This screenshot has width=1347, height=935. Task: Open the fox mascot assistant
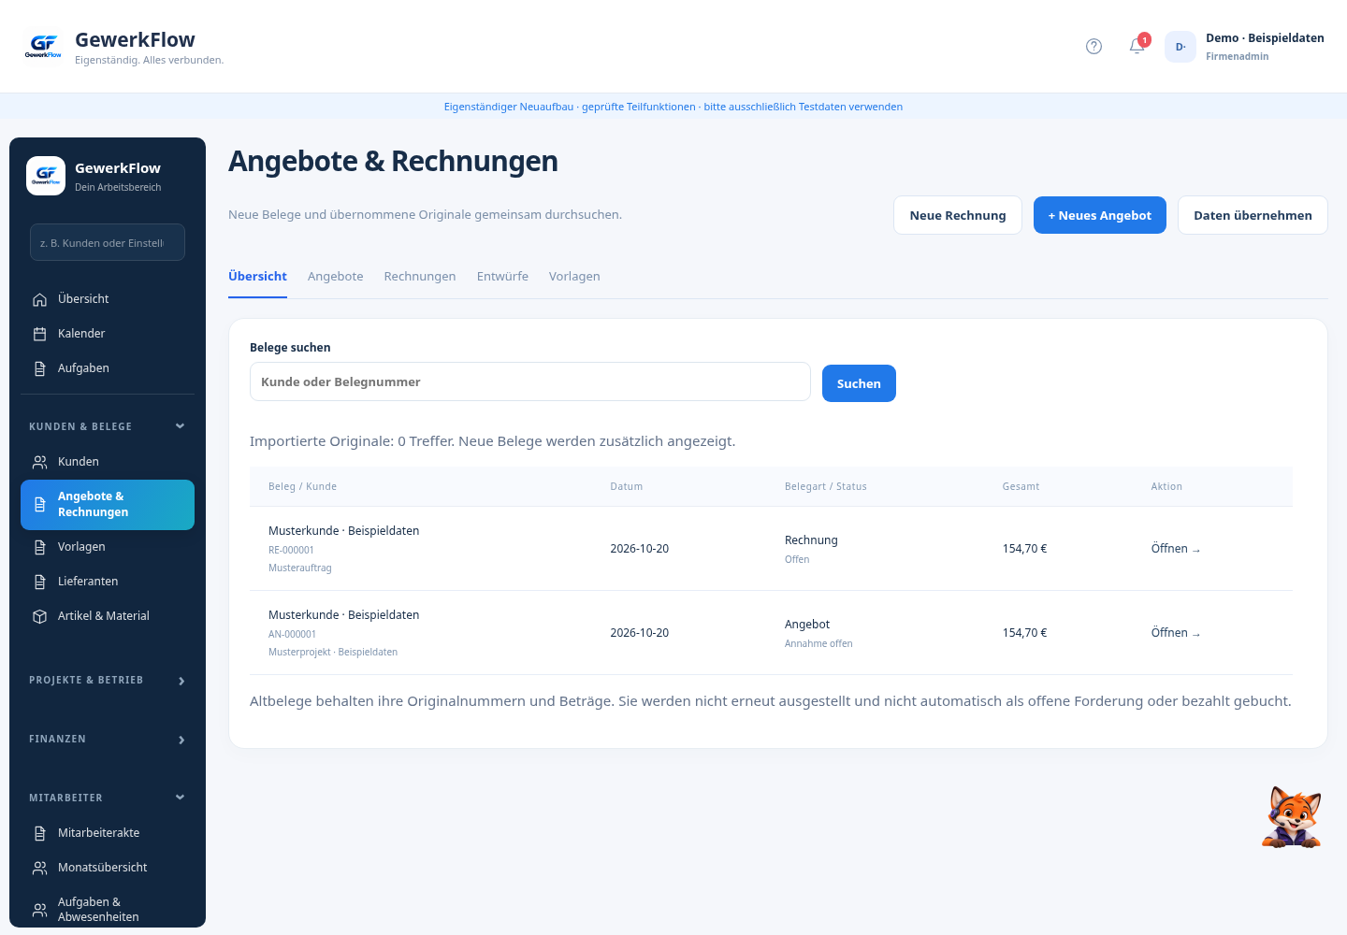click(1292, 816)
